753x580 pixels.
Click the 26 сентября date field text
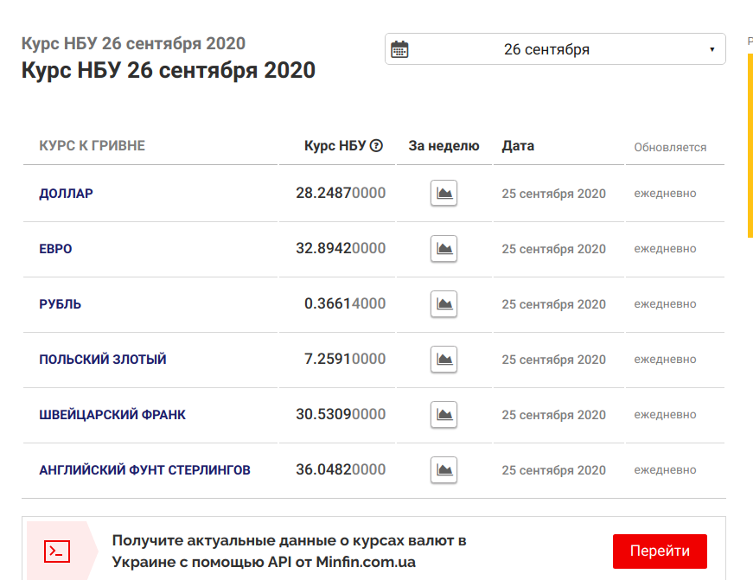546,49
